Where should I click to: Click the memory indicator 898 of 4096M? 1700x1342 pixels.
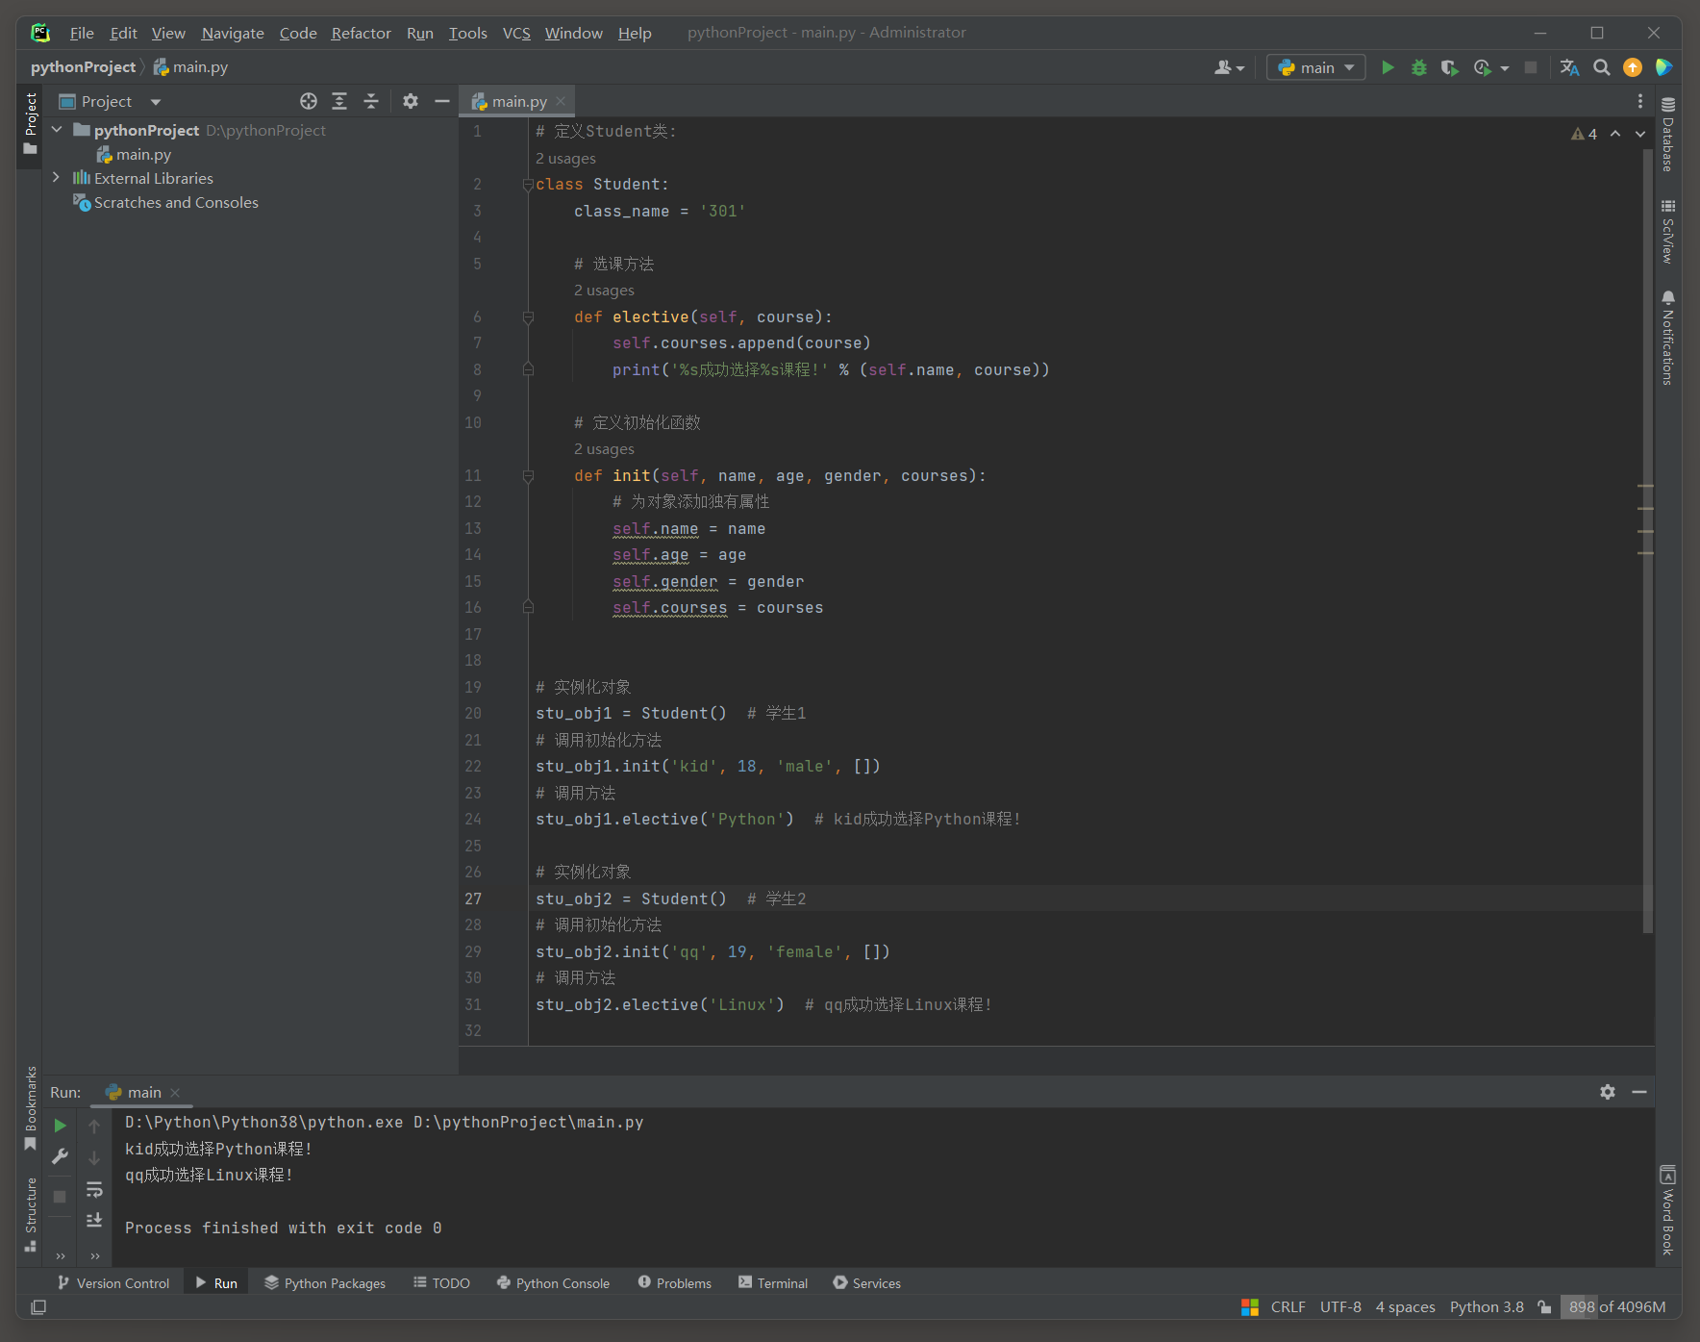click(1616, 1306)
